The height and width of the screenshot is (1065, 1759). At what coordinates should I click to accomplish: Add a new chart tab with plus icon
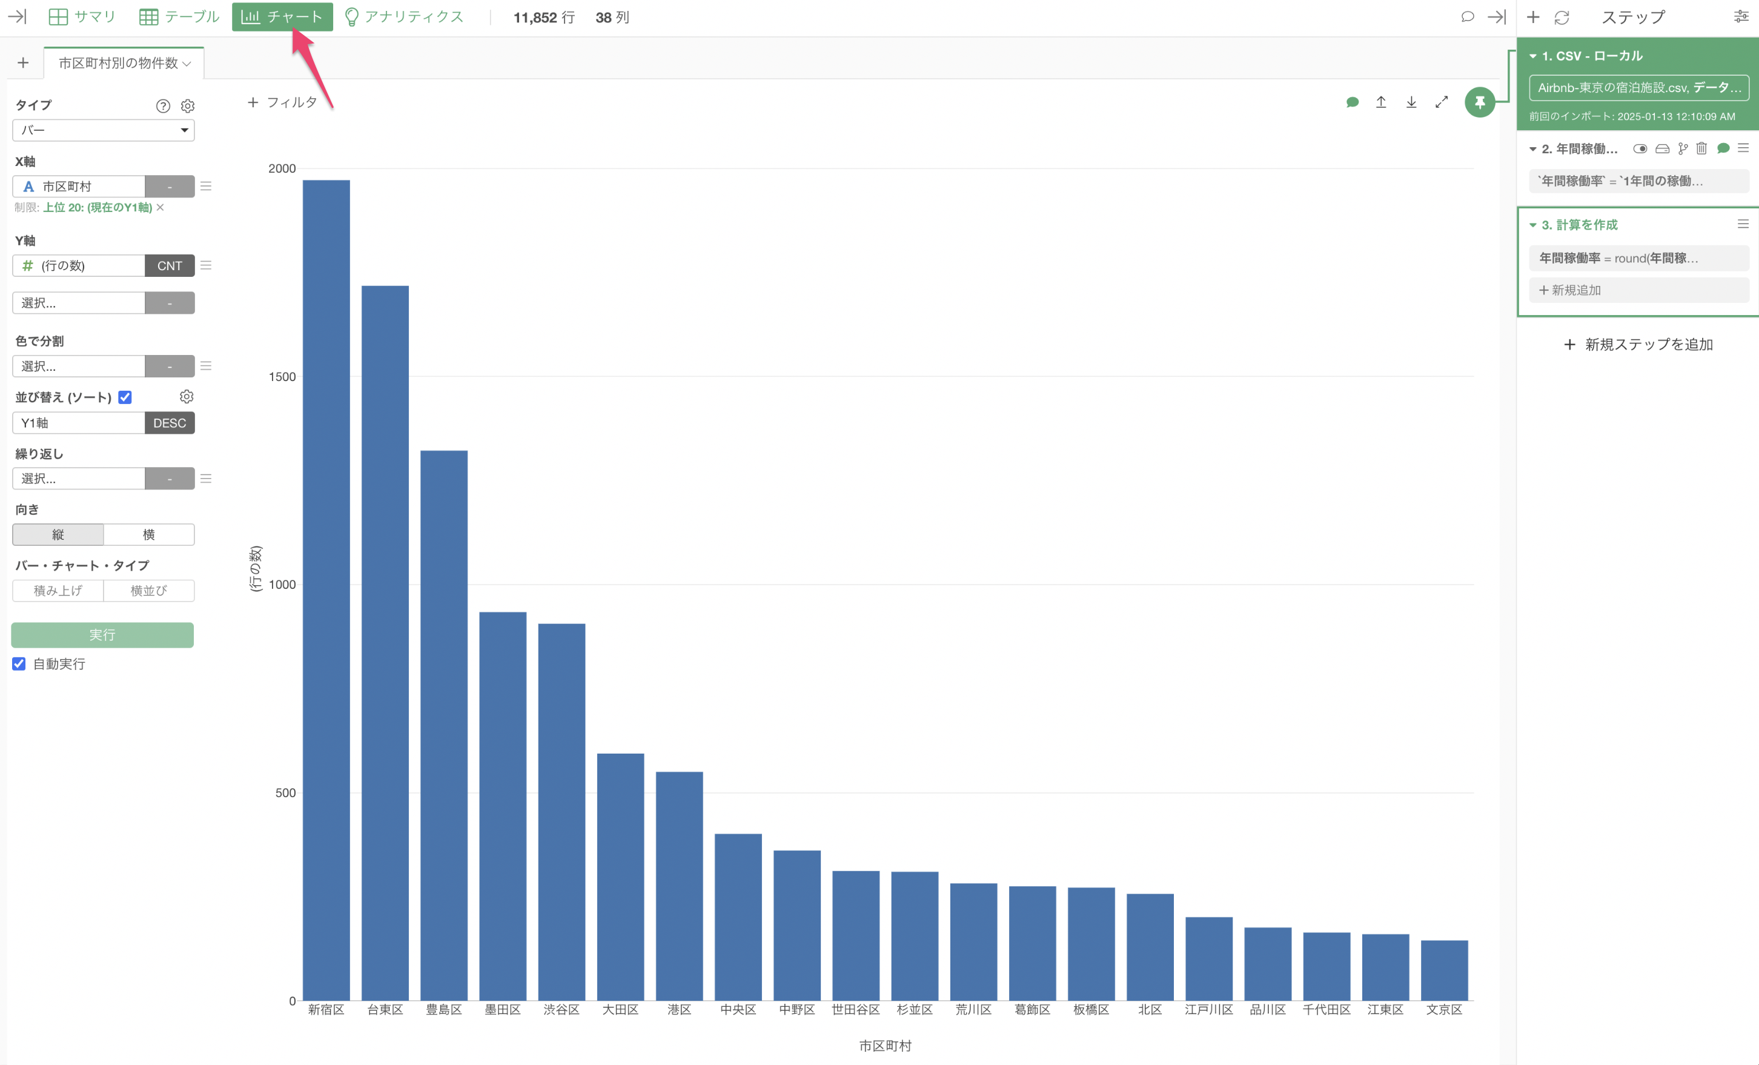tap(23, 63)
